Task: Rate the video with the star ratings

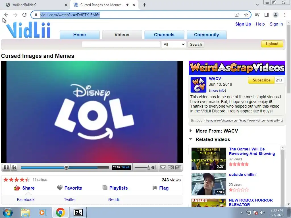Action: (16, 179)
